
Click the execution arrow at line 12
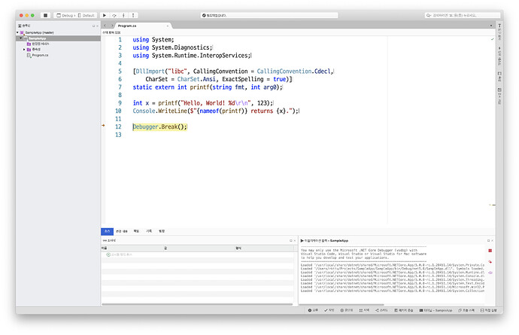coord(103,125)
